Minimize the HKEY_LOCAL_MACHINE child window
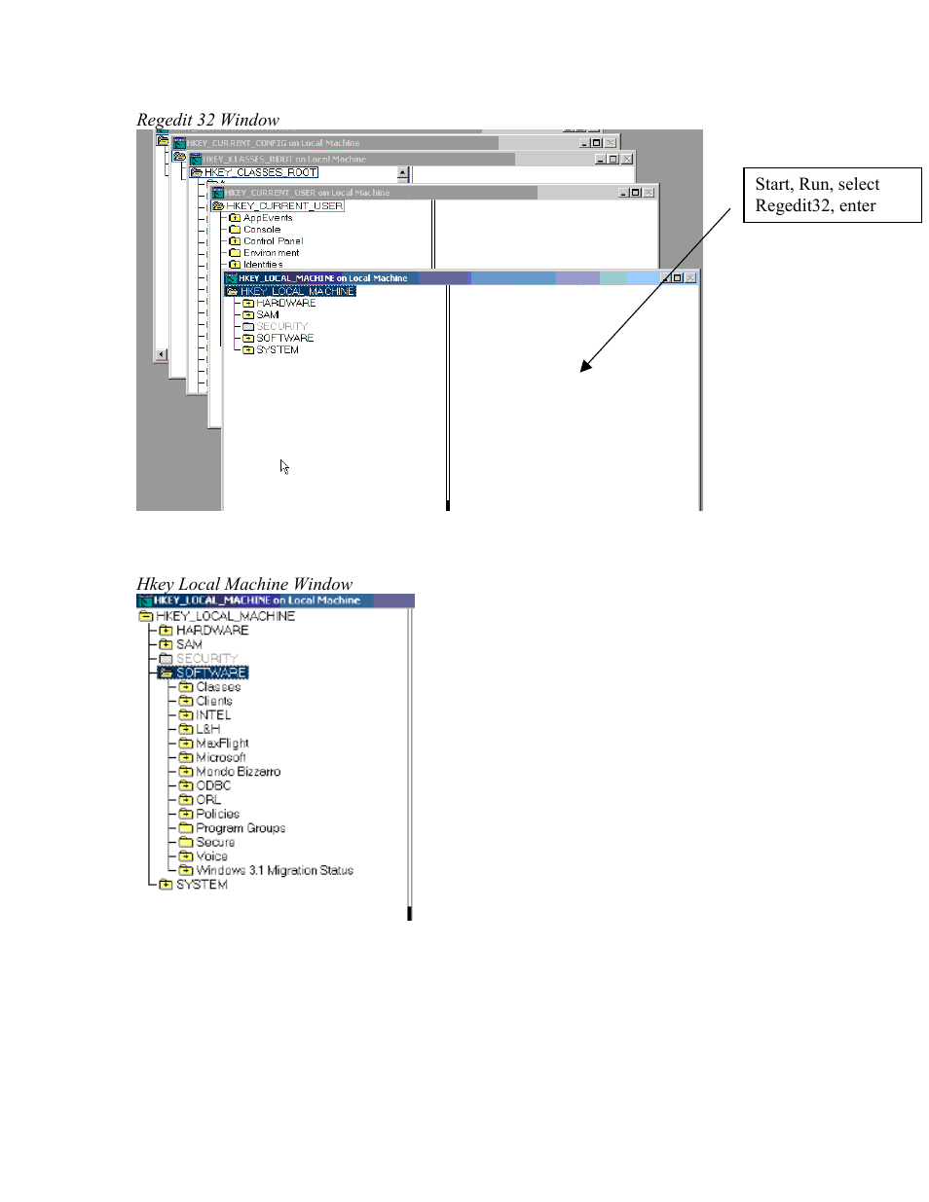The height and width of the screenshot is (1202, 929). 666,278
